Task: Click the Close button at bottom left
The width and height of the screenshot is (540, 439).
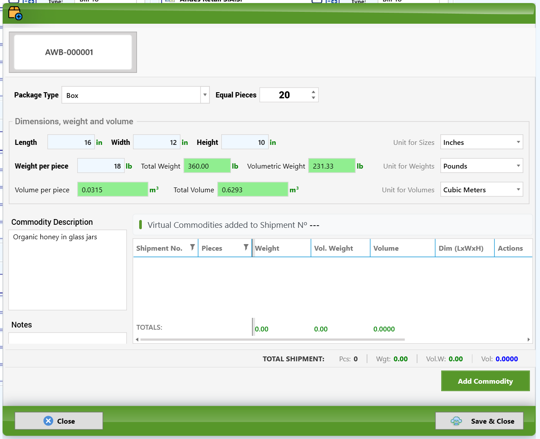Action: click(59, 421)
